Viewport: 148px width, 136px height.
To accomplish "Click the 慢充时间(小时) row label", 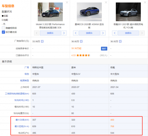I will pyautogui.click(x=22, y=107).
